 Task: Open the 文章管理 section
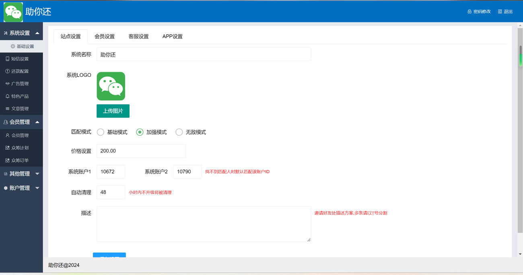[21, 109]
